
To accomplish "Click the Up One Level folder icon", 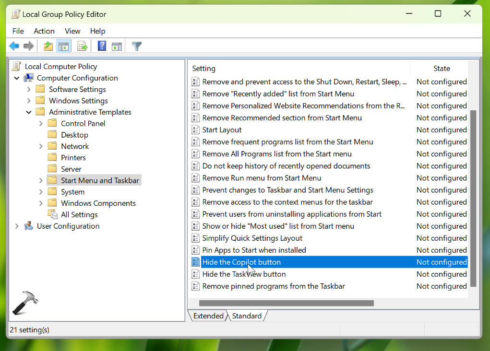I will point(48,46).
